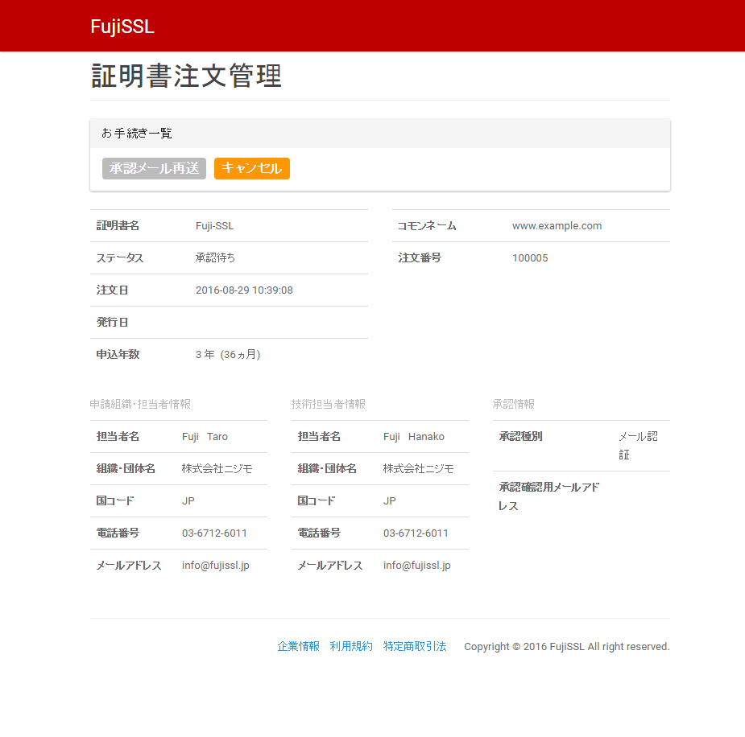Select the 技術担当者情報 section heading

point(329,405)
